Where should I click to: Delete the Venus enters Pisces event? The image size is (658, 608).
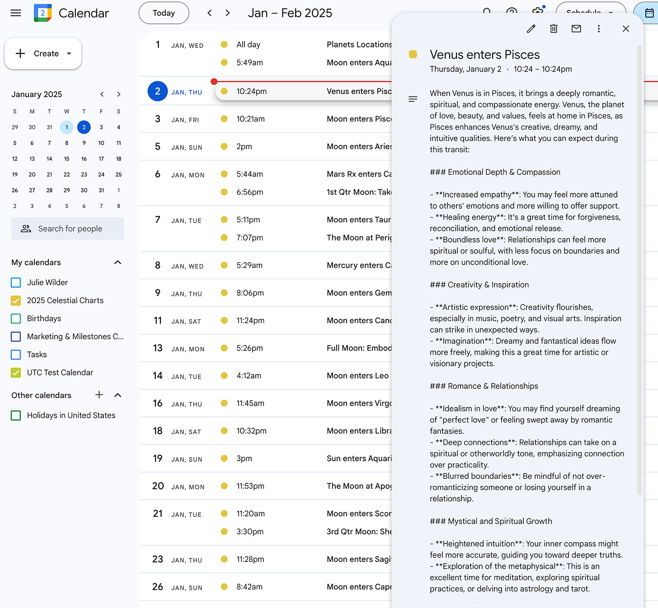(x=554, y=29)
